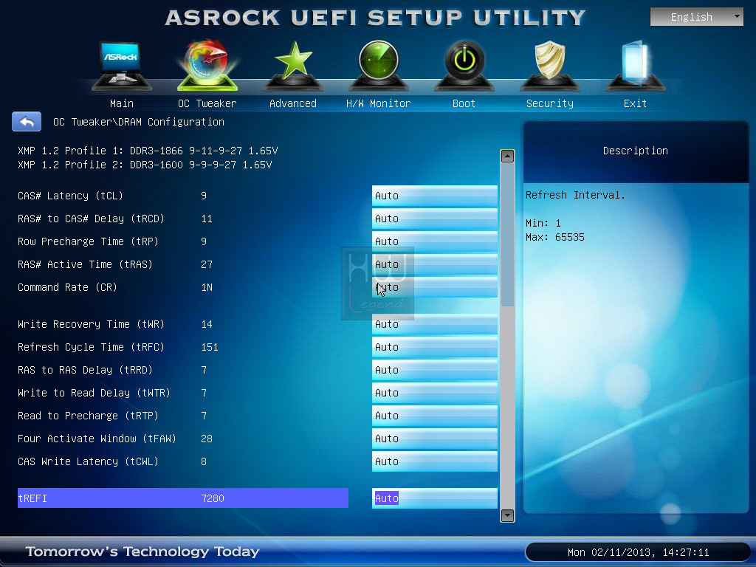
Task: Open the Security shield icon
Action: (549, 66)
